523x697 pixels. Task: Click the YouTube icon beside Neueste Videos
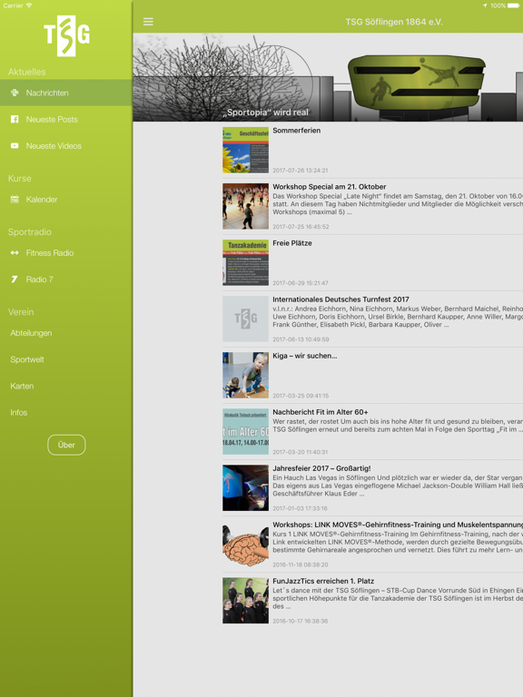coord(15,146)
